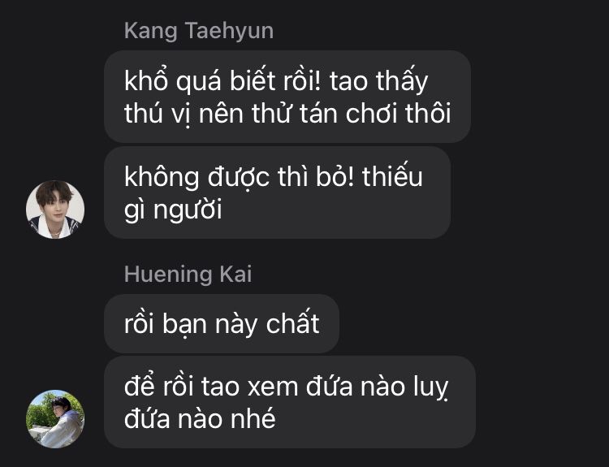Viewport: 609px width, 467px height.
Task: Click the words "gì người" in second bubble
Action: 173,210
